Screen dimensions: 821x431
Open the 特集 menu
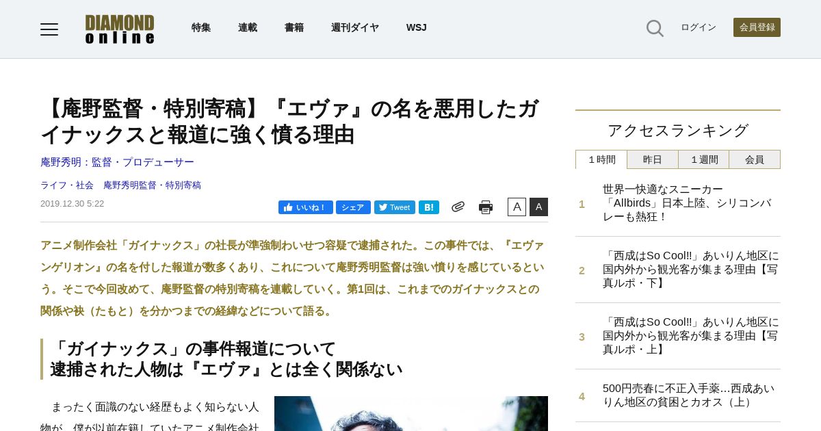coord(201,27)
